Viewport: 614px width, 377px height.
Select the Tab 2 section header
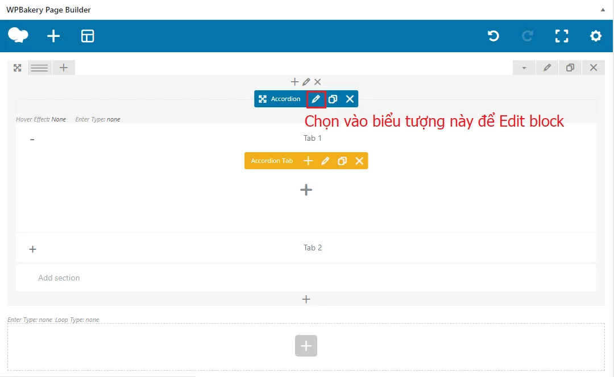pos(312,248)
